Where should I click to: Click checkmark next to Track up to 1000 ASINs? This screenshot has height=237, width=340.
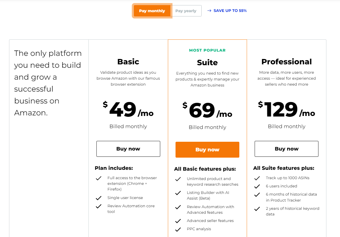coord(257,178)
